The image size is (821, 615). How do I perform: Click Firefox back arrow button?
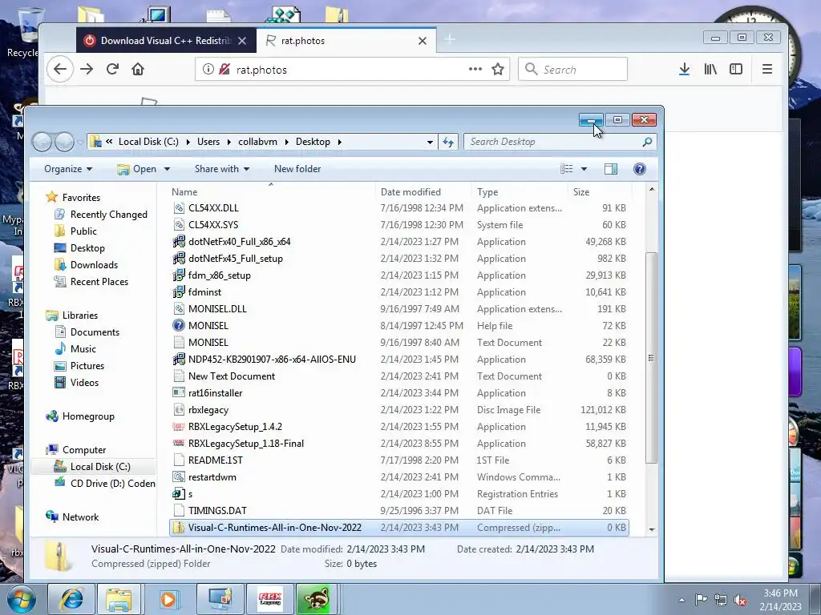coord(59,69)
